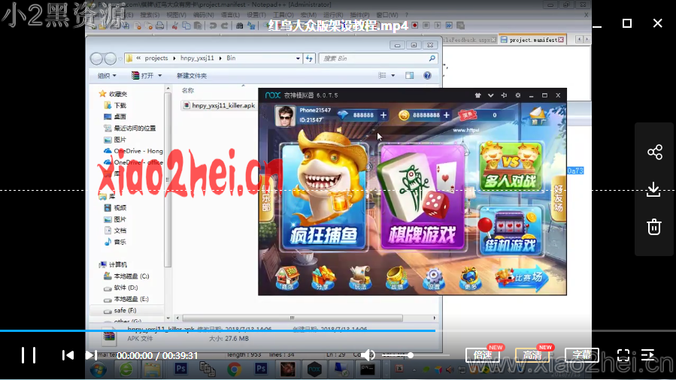Open the 字幕 subtitles option

pyautogui.click(x=582, y=355)
